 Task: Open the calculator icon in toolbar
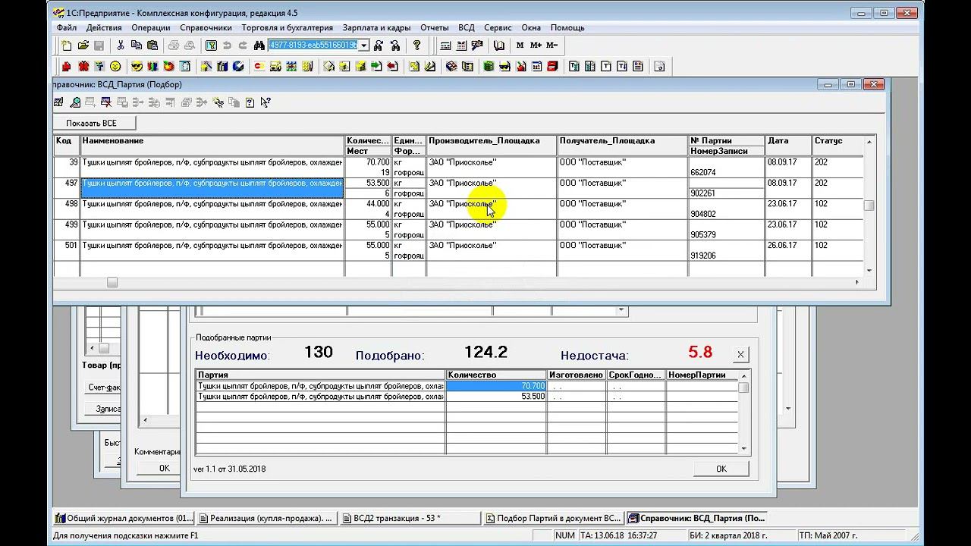445,45
